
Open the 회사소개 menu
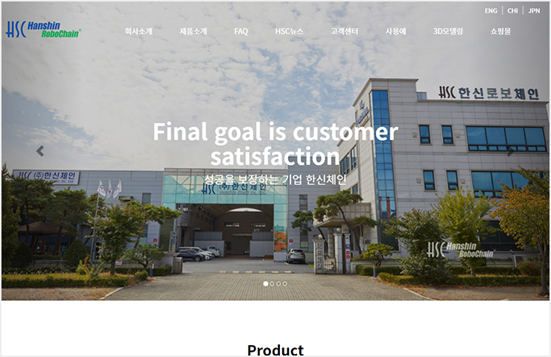tap(138, 31)
